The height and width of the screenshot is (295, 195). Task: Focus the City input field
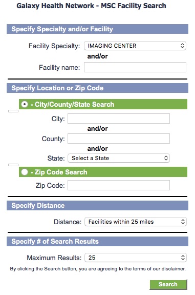(119, 119)
